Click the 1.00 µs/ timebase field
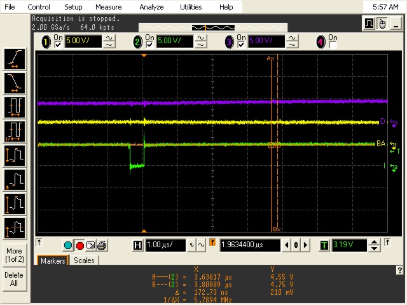The image size is (407, 305). [x=165, y=245]
